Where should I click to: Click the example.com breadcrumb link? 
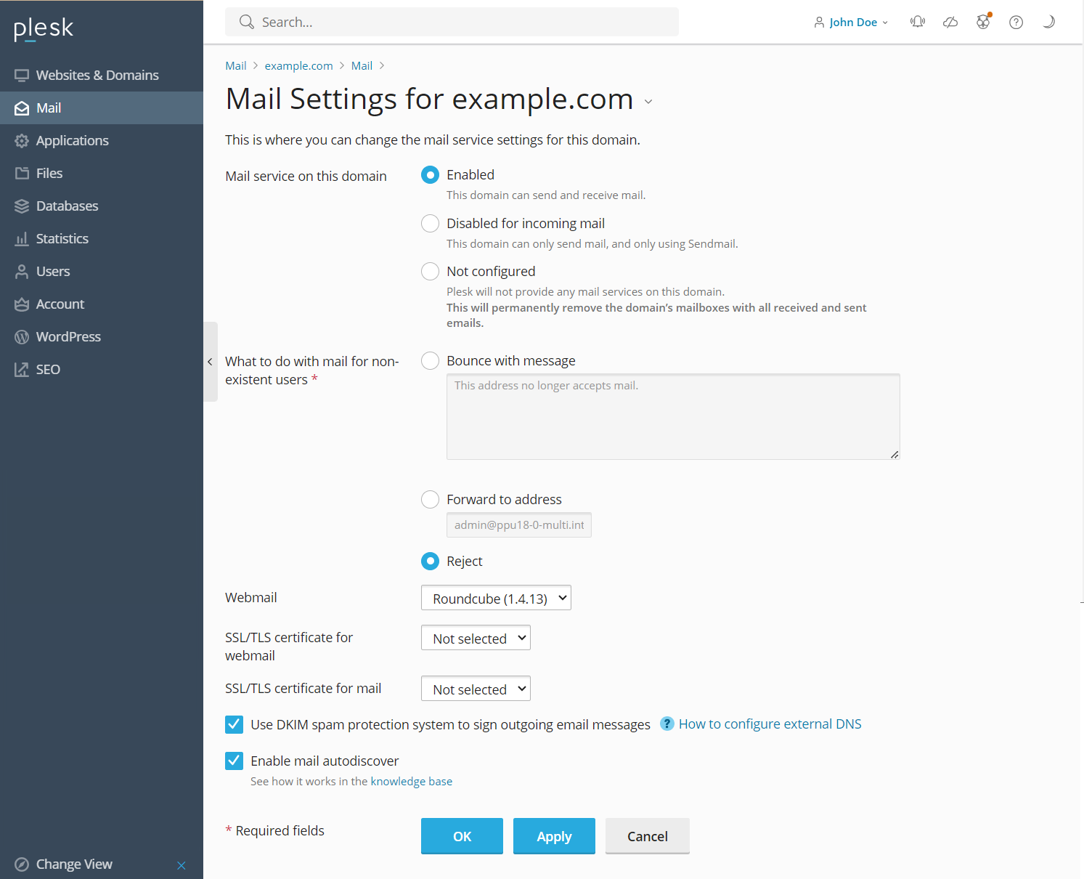click(298, 66)
